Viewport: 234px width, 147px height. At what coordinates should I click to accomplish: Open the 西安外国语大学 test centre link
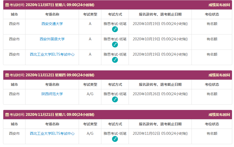[52, 39]
